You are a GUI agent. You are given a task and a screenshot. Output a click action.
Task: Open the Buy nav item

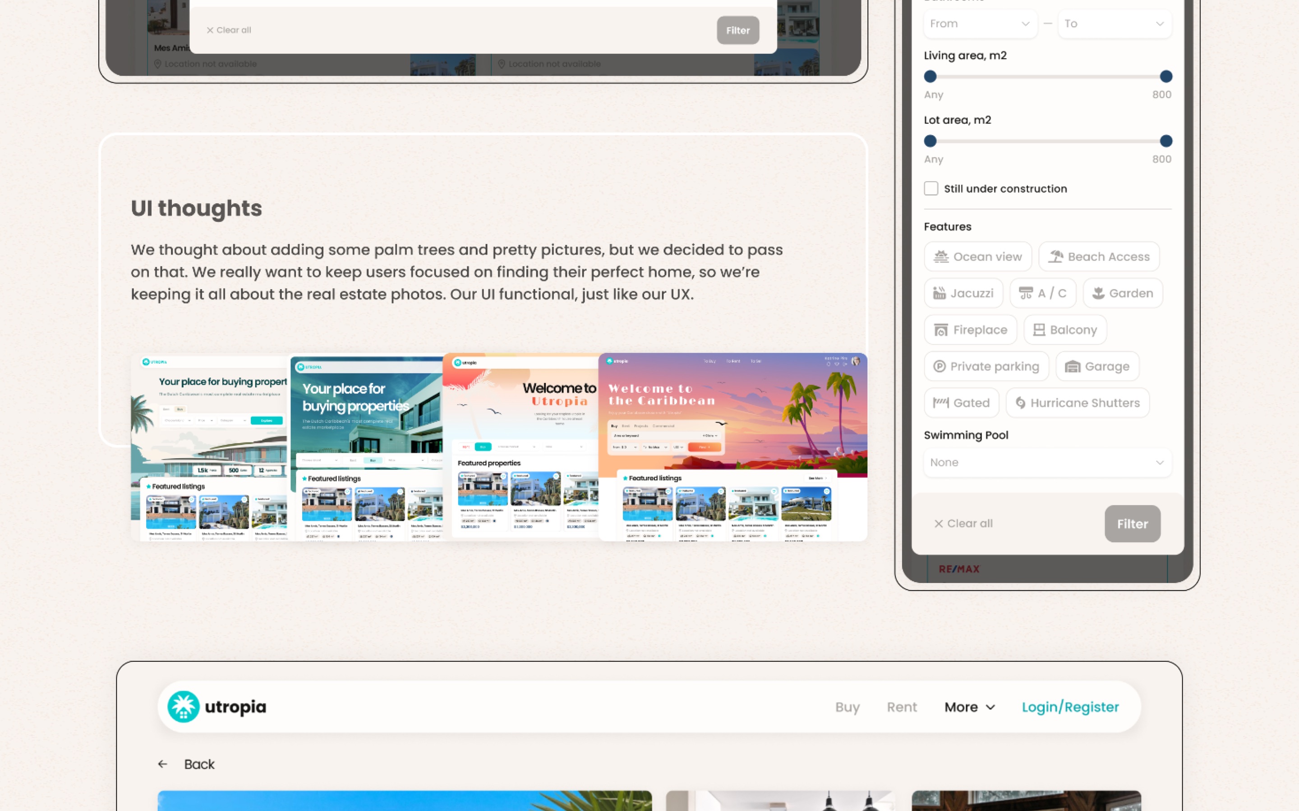point(847,707)
